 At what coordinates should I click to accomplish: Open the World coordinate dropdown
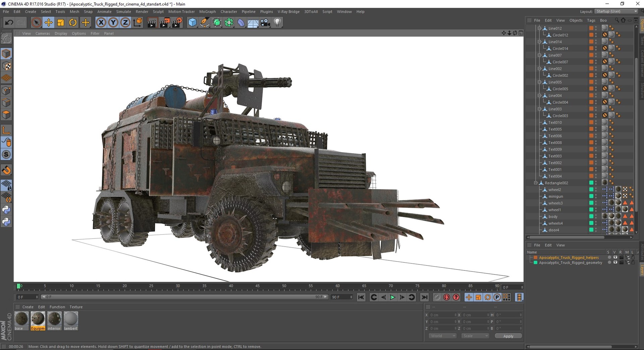442,336
